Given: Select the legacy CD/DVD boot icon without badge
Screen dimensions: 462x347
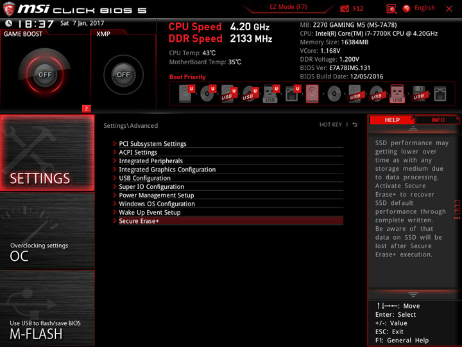Looking at the screenshot, I should 334,94.
